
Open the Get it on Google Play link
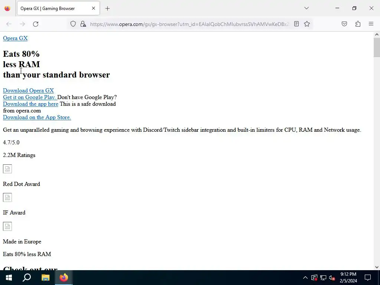click(x=30, y=97)
